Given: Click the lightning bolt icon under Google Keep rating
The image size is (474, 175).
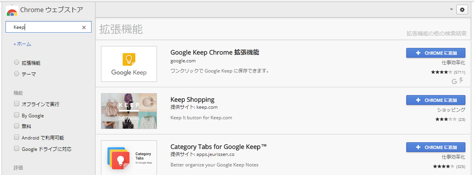Looking at the screenshot, I should (461, 81).
